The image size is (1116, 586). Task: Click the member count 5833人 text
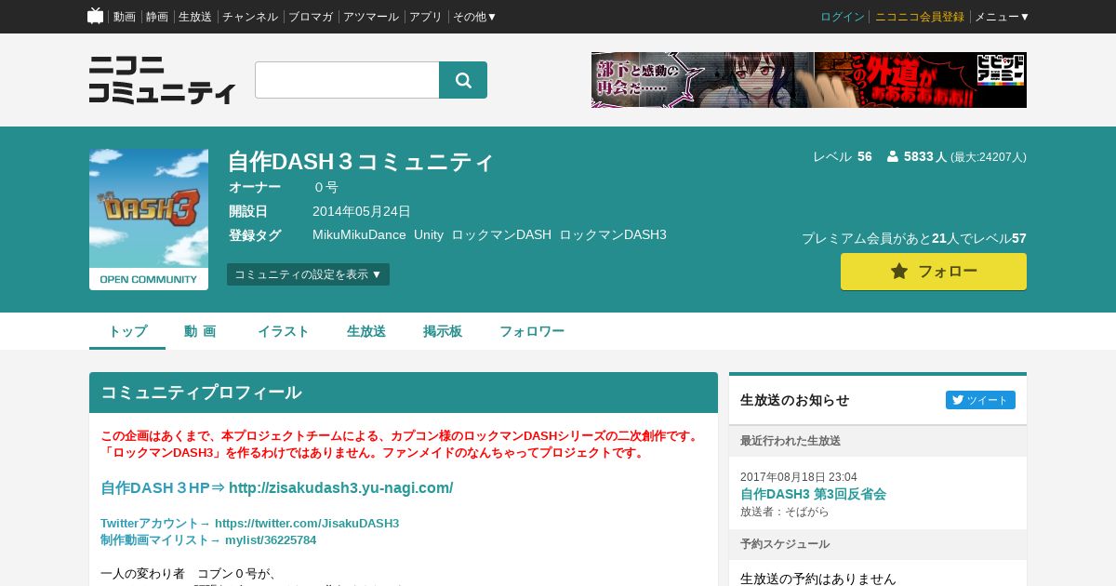tap(924, 156)
